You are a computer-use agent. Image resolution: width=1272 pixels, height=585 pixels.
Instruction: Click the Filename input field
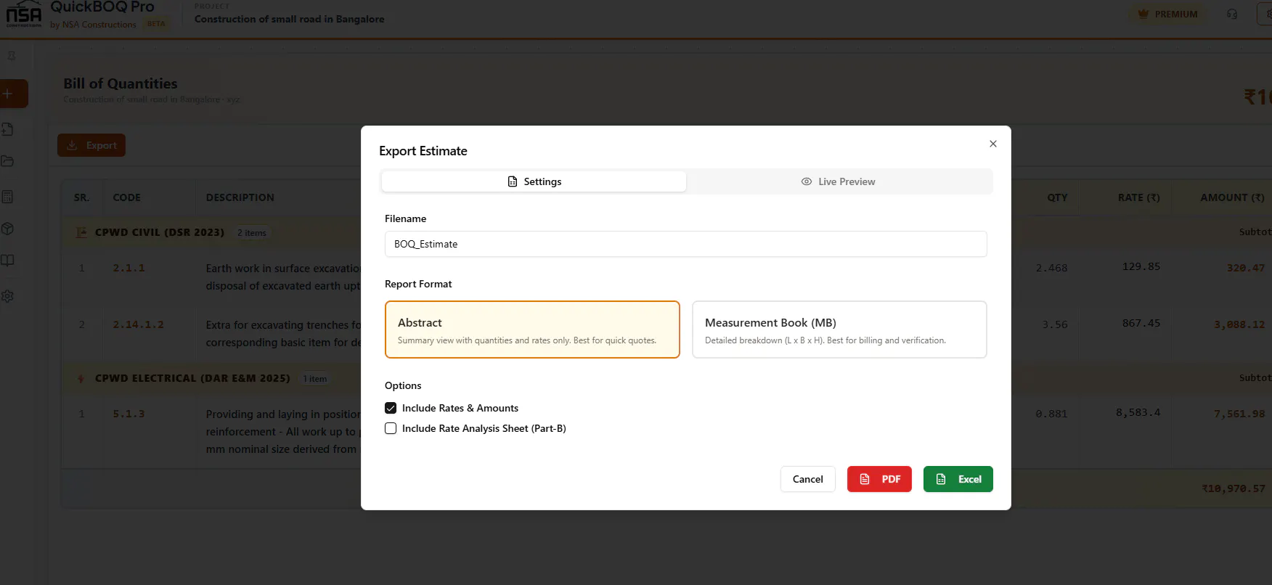pyautogui.click(x=686, y=244)
